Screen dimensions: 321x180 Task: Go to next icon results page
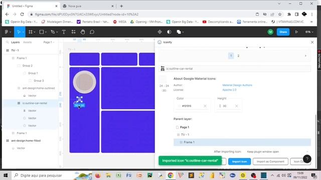[305, 55]
